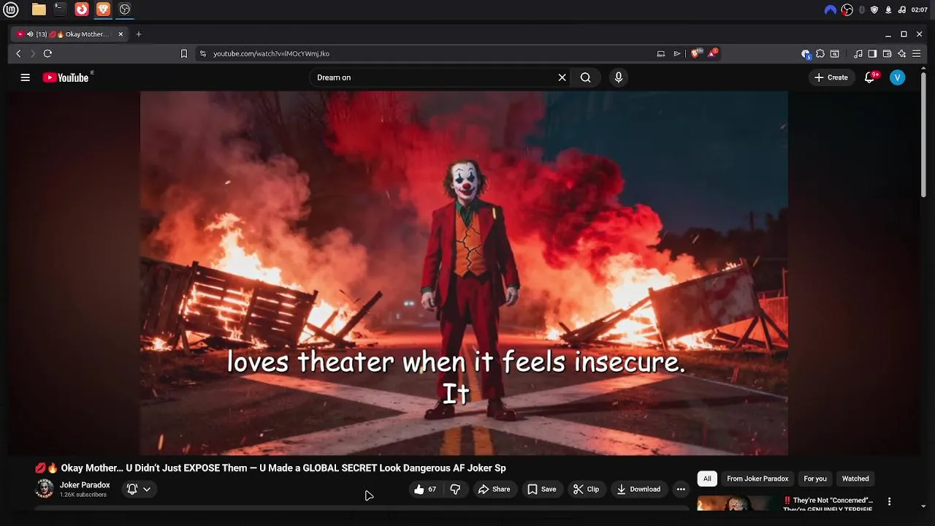This screenshot has height=526, width=935.
Task: Select the From Joker Paradox chip
Action: pyautogui.click(x=757, y=479)
